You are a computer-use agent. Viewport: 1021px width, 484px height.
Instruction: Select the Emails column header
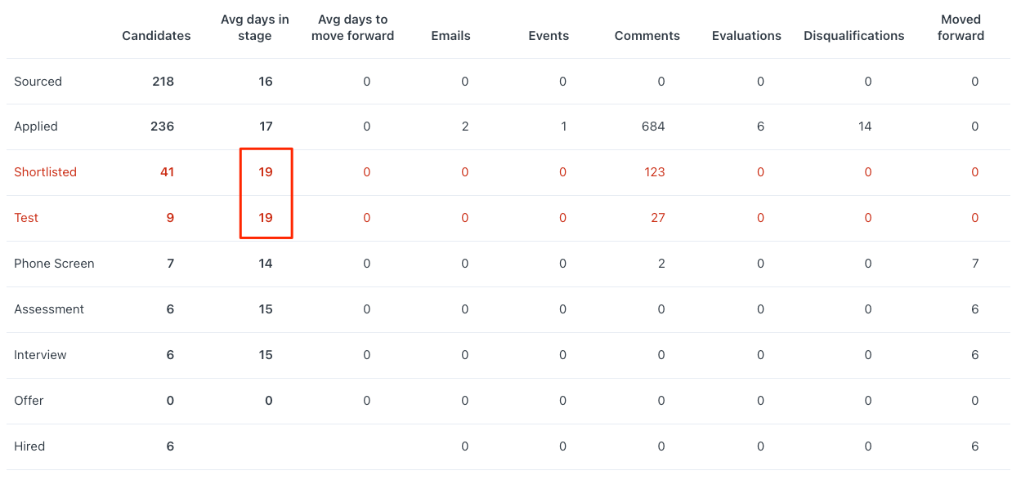[x=450, y=36]
